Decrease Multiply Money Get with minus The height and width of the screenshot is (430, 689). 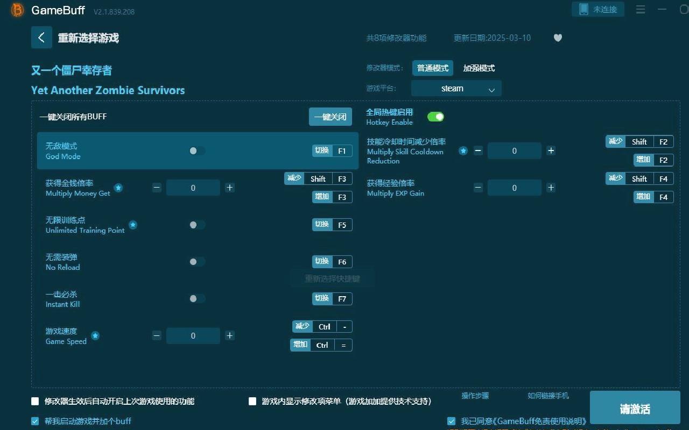157,188
